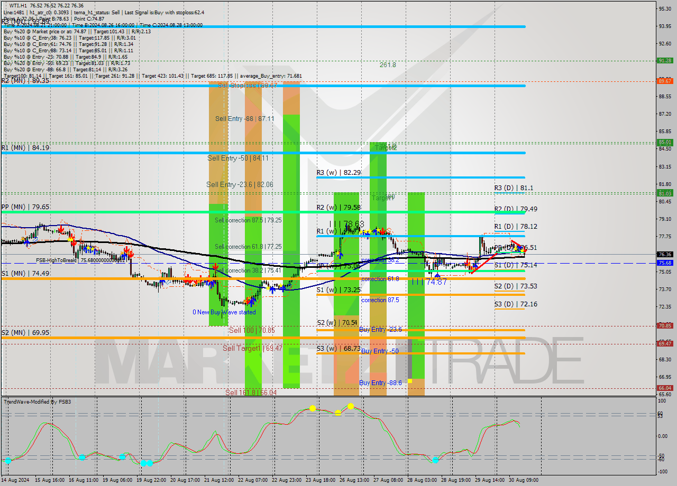Select Sell correction 61.8 | 77.25 text
The image size is (677, 486).
point(248,247)
